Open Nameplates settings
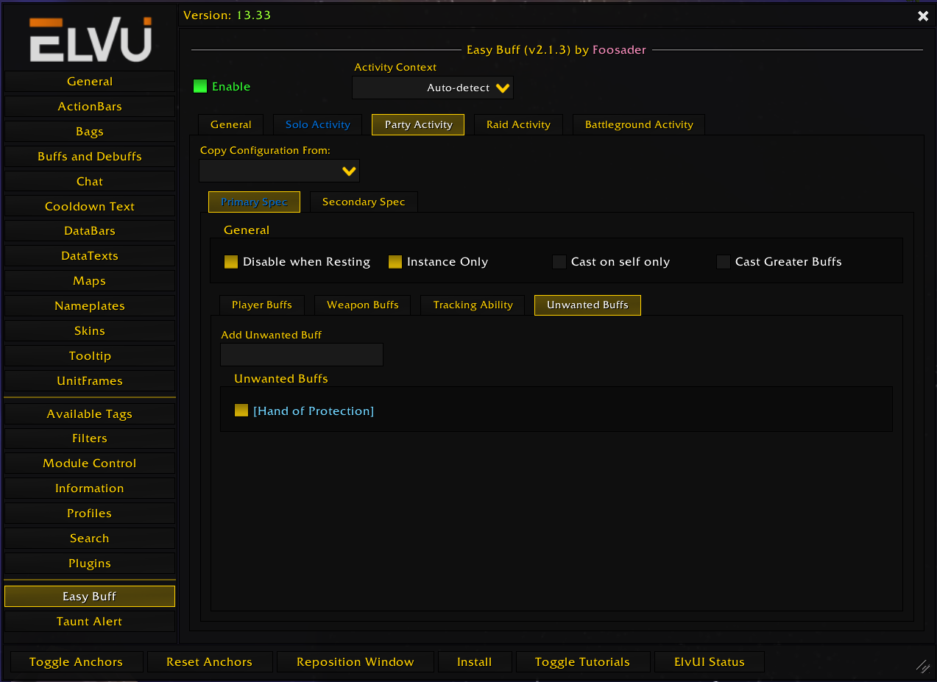This screenshot has height=682, width=937. pyautogui.click(x=90, y=306)
